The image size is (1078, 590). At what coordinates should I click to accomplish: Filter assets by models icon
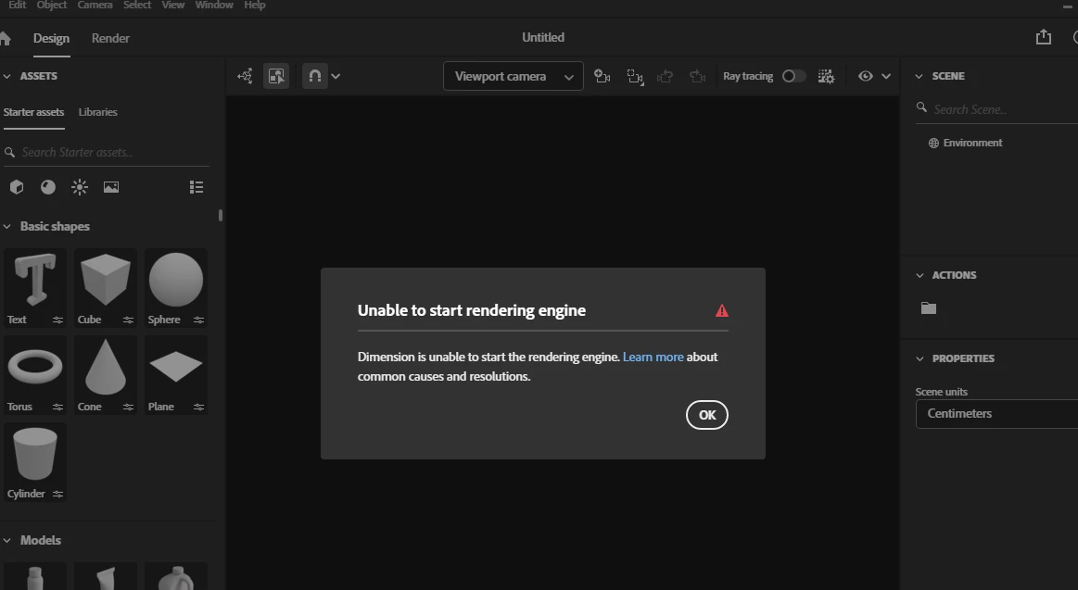(17, 187)
